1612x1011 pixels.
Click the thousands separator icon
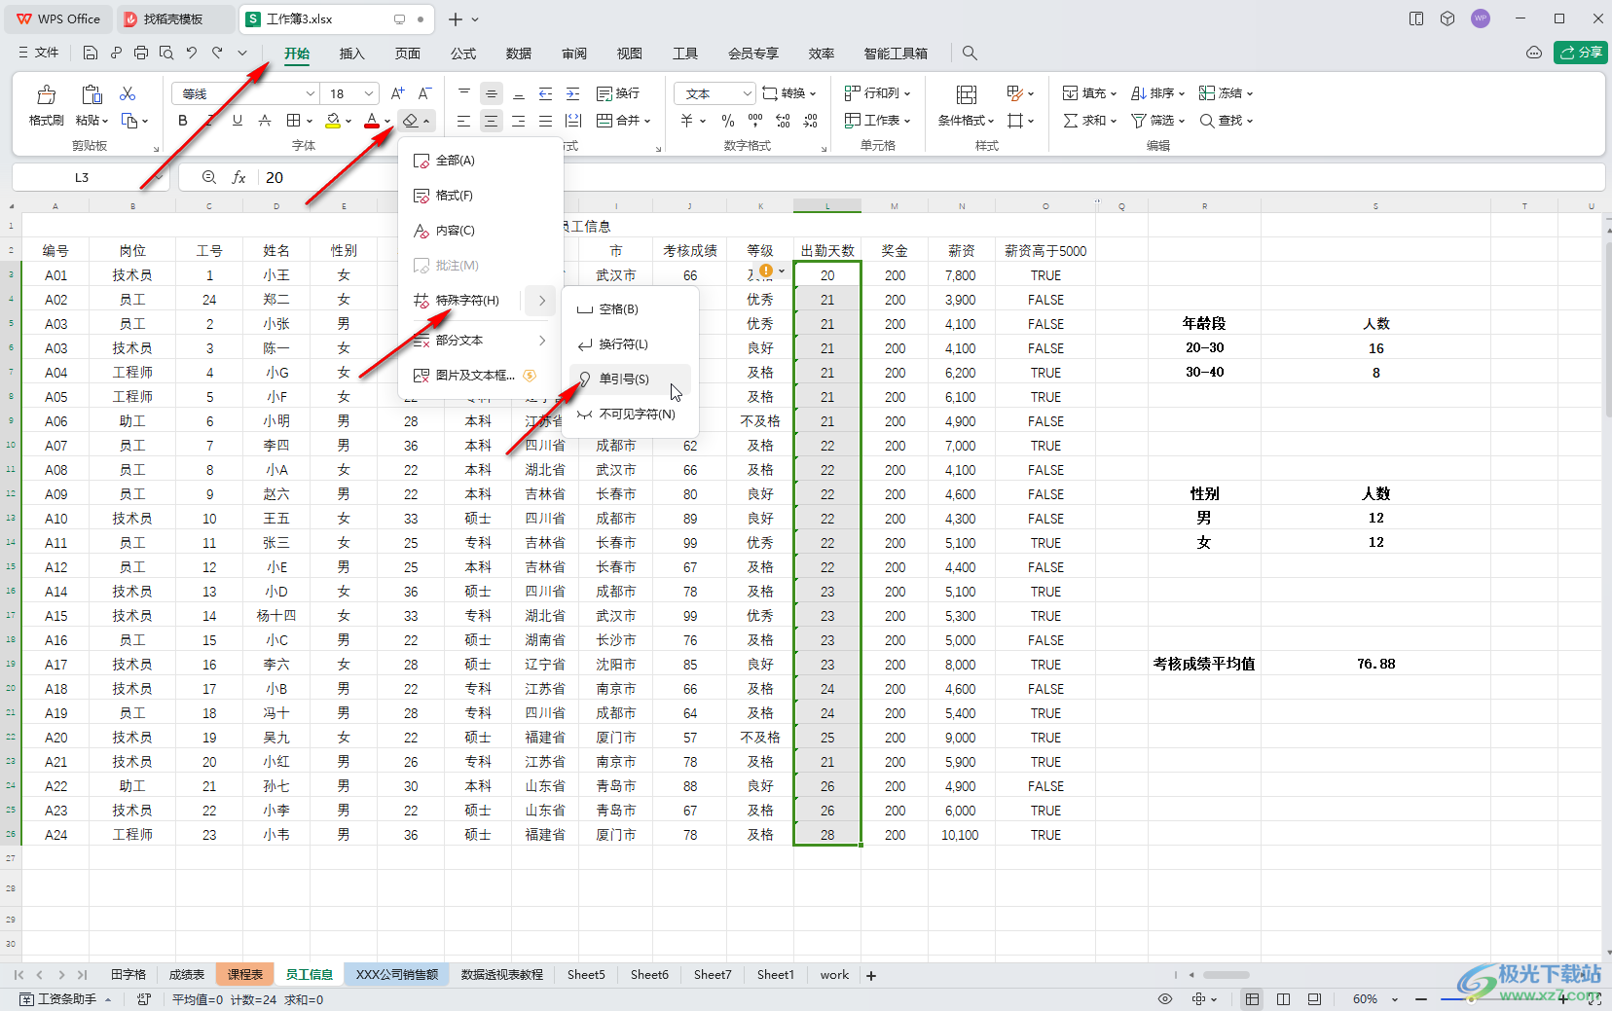click(x=755, y=121)
